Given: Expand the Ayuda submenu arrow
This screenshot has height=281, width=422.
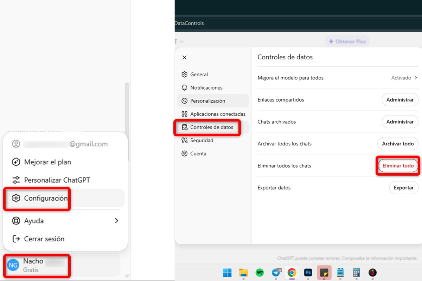Looking at the screenshot, I should pyautogui.click(x=116, y=221).
